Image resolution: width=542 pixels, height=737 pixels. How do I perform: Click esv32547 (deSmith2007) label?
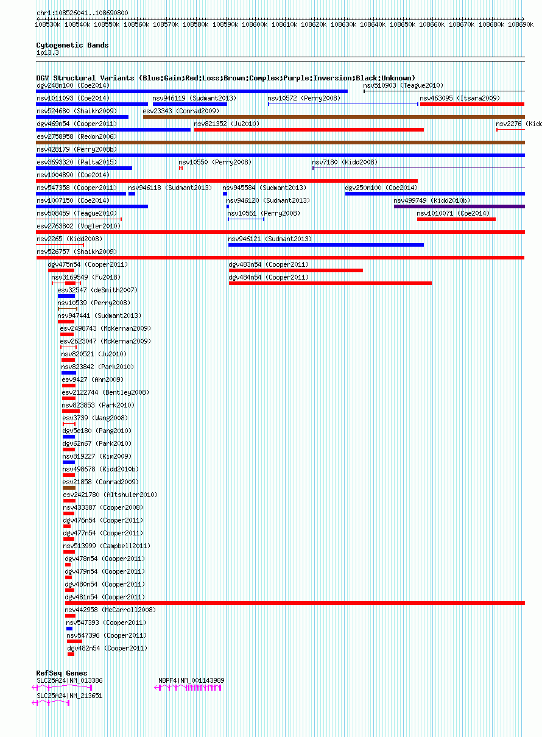click(x=97, y=290)
